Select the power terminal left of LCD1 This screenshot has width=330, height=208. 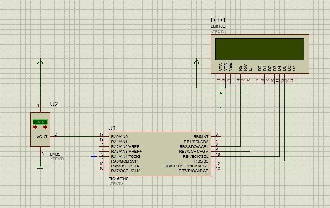[196, 62]
